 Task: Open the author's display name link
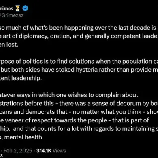click(x=6, y=9)
